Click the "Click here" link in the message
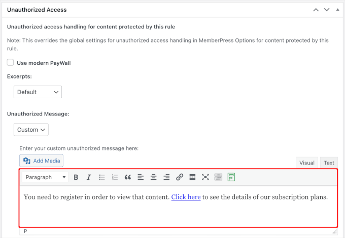 [x=186, y=197]
